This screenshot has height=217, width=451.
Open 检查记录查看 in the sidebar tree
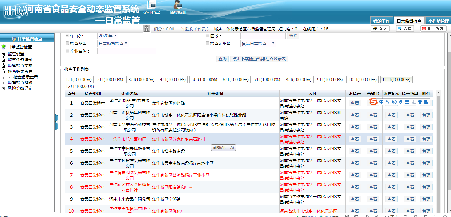[x=26, y=77]
